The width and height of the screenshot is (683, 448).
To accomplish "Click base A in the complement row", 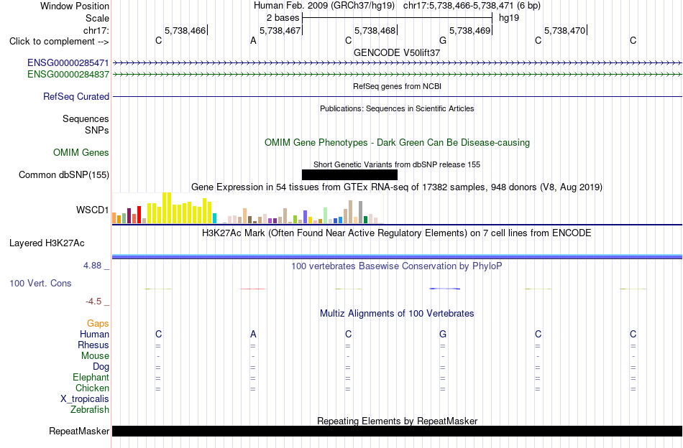I will [253, 41].
